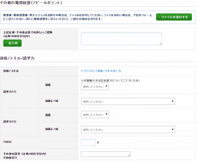Click chevron before クリックして資格/スキル link
The height and width of the screenshot is (162, 197).
(x=82, y=71)
